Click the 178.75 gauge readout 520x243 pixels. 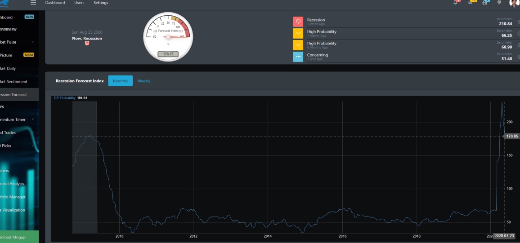[x=168, y=54]
